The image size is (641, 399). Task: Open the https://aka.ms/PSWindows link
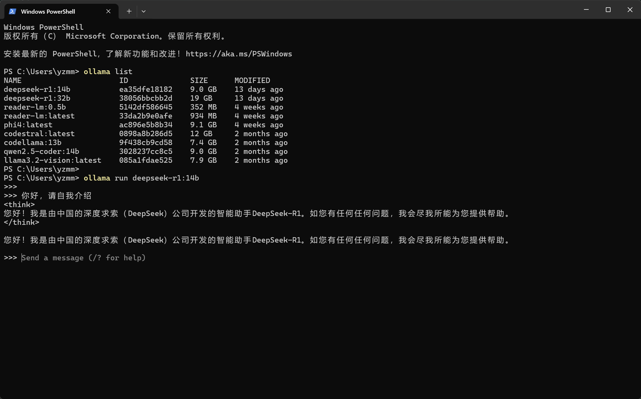pos(239,54)
